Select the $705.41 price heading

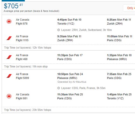pyautogui.click(x=13, y=6)
